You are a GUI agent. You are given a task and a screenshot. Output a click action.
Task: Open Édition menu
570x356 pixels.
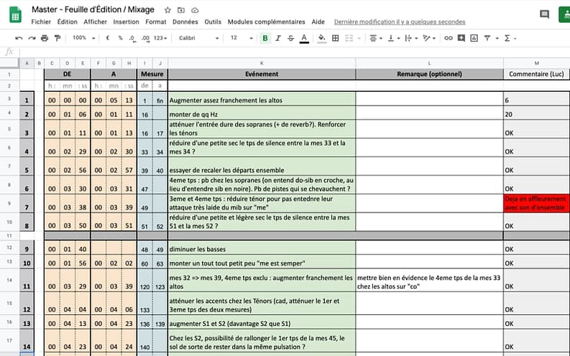68,22
